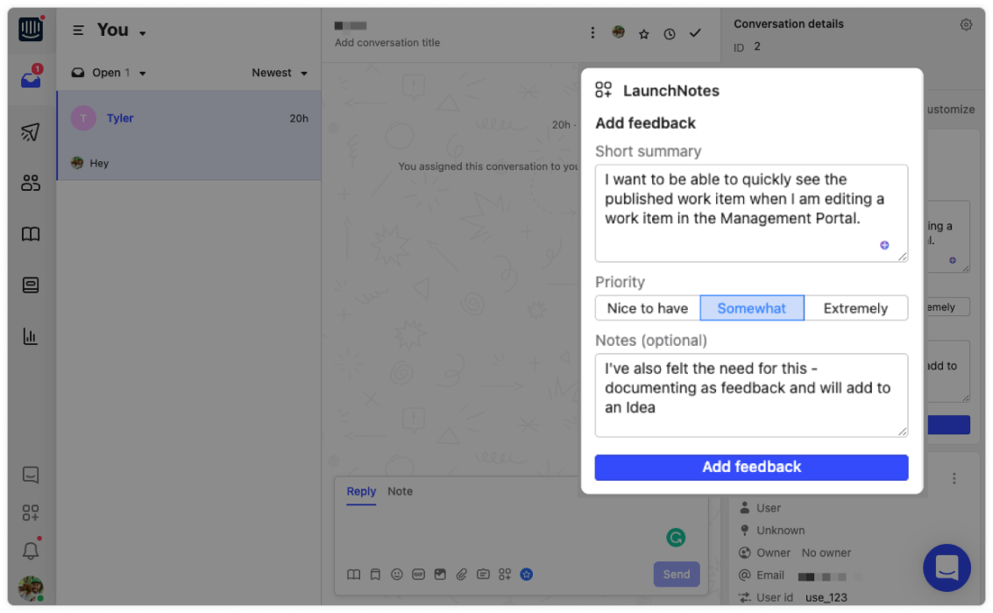The height and width of the screenshot is (613, 993).
Task: Click the blue star icon in composer
Action: click(x=526, y=574)
